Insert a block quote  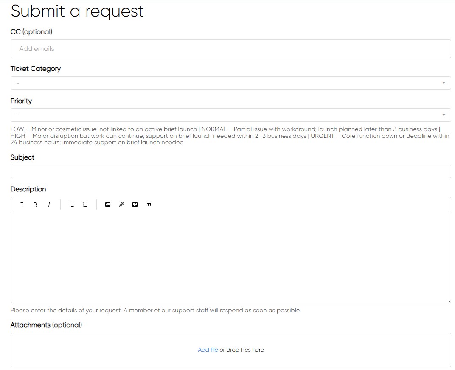tap(149, 205)
